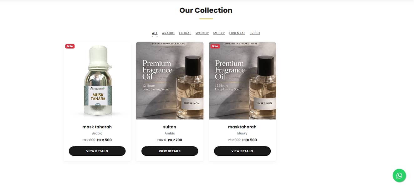
Task: Open the Musk Tahara bottle image
Action: pos(97,81)
